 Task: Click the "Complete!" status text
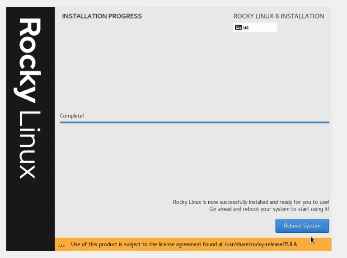click(72, 116)
